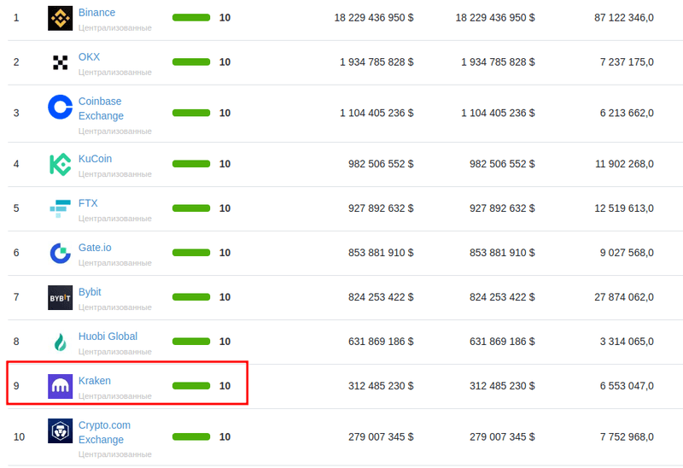Click the Централизованные label under Huobi Global
683x468 pixels.
coord(115,352)
